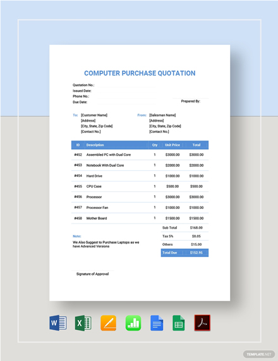Click the Assembled PC with Dual Core row

[x=140, y=155]
